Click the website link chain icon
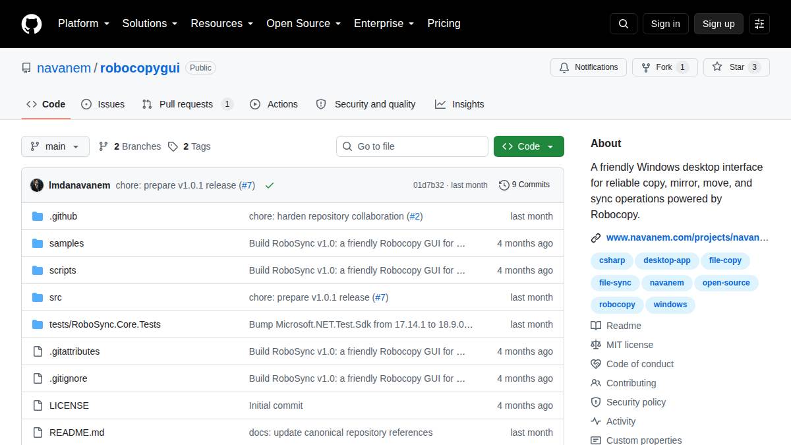 [596, 238]
